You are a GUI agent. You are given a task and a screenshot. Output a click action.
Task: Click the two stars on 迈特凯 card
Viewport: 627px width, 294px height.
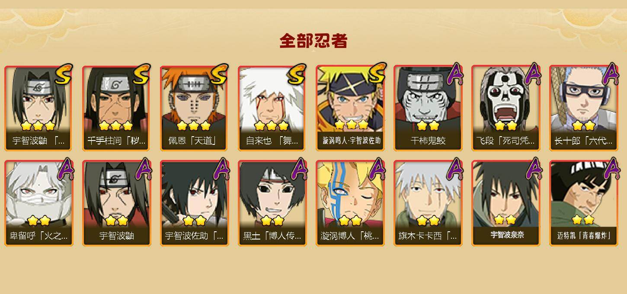(x=583, y=220)
